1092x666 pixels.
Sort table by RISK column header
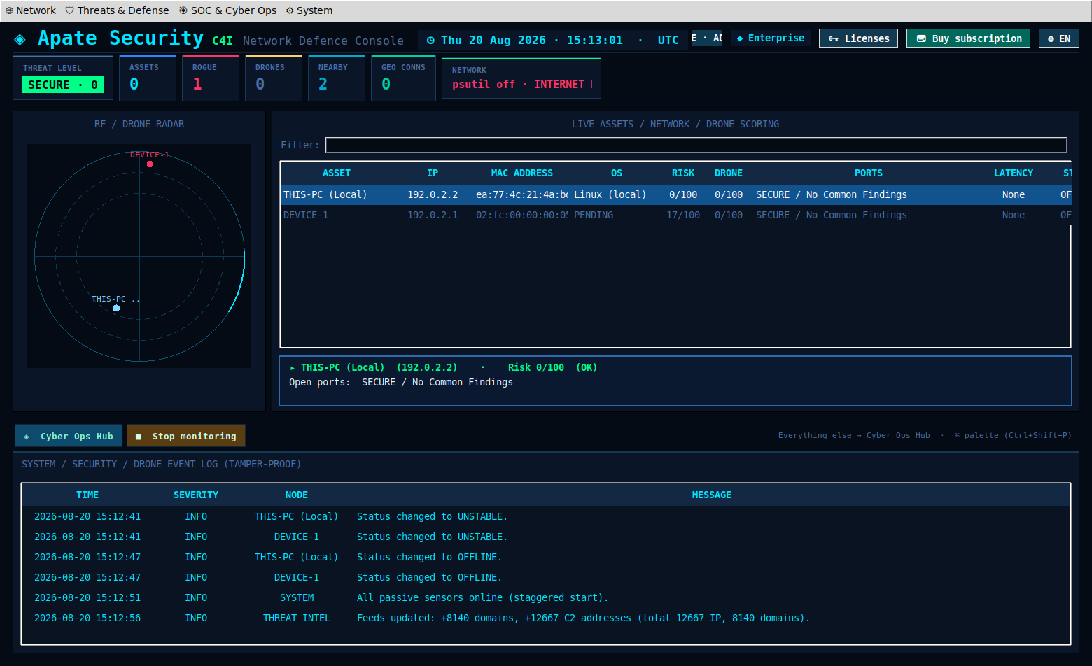pyautogui.click(x=683, y=173)
